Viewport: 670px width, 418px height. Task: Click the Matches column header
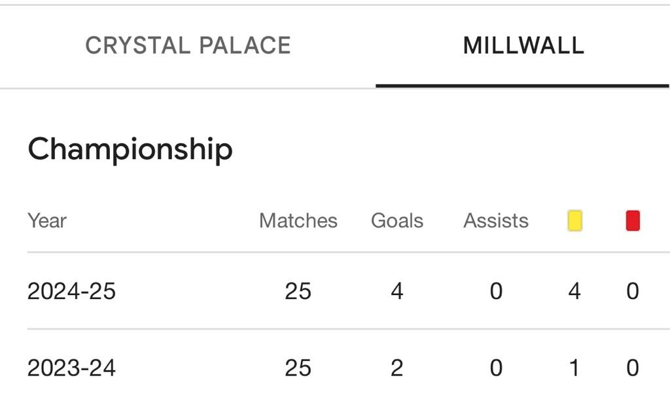tap(298, 221)
